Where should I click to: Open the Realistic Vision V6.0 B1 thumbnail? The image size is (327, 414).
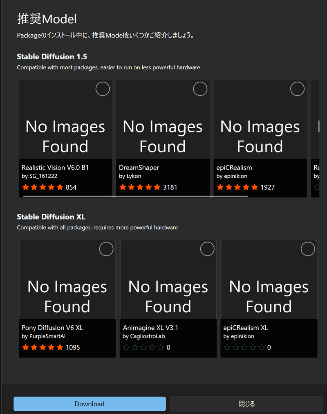click(x=65, y=120)
